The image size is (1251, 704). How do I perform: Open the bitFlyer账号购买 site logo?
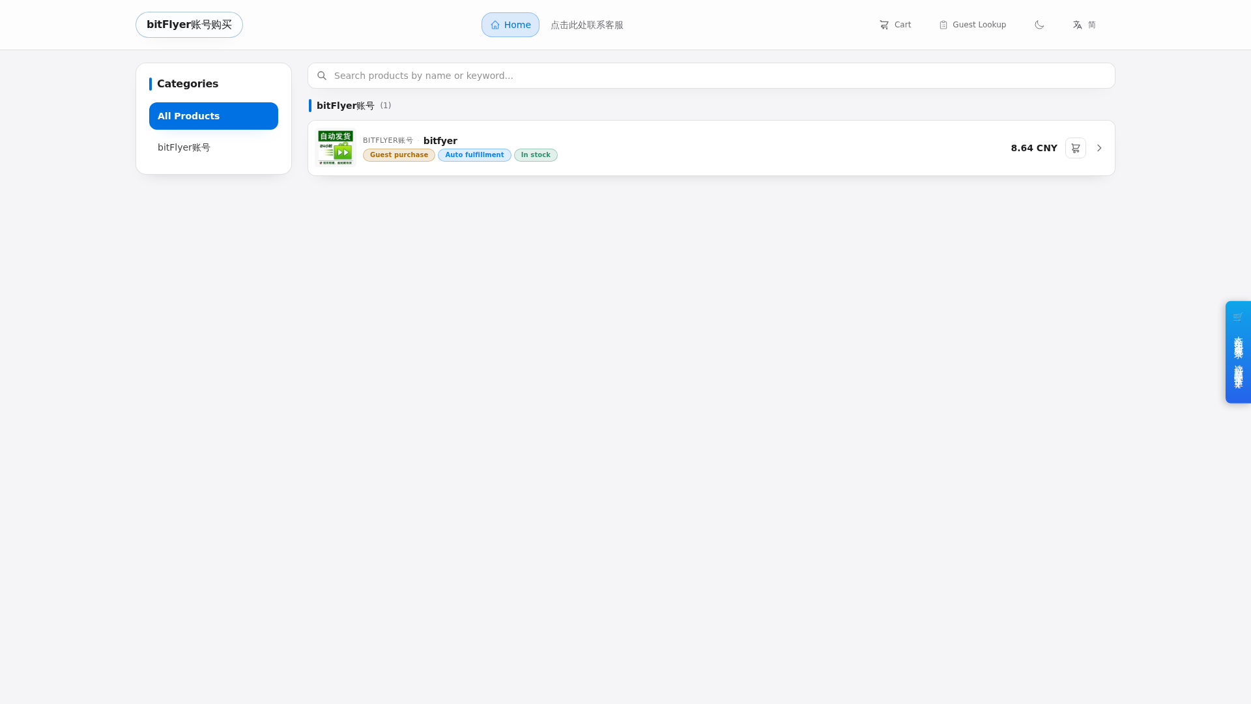click(x=189, y=25)
